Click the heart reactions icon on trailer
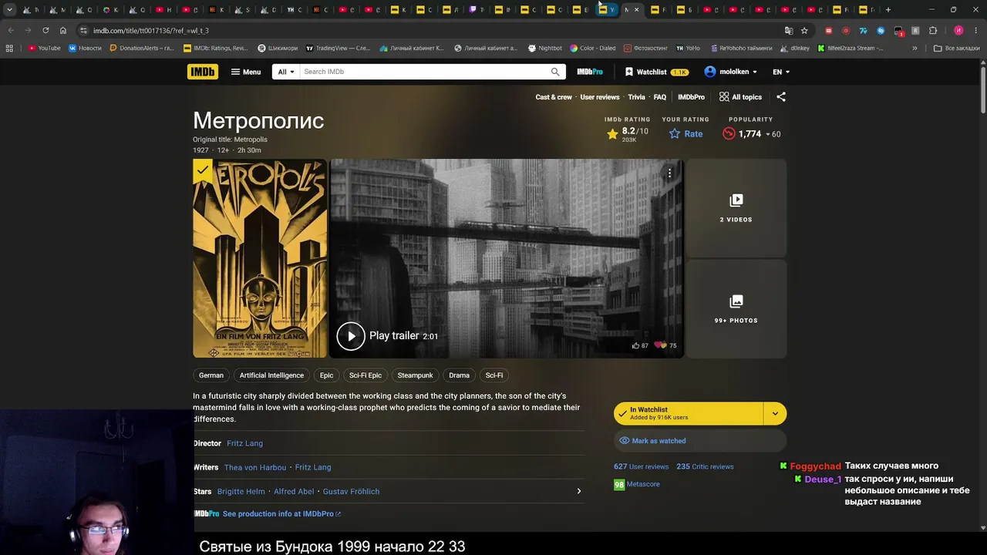The height and width of the screenshot is (555, 987). 660,345
